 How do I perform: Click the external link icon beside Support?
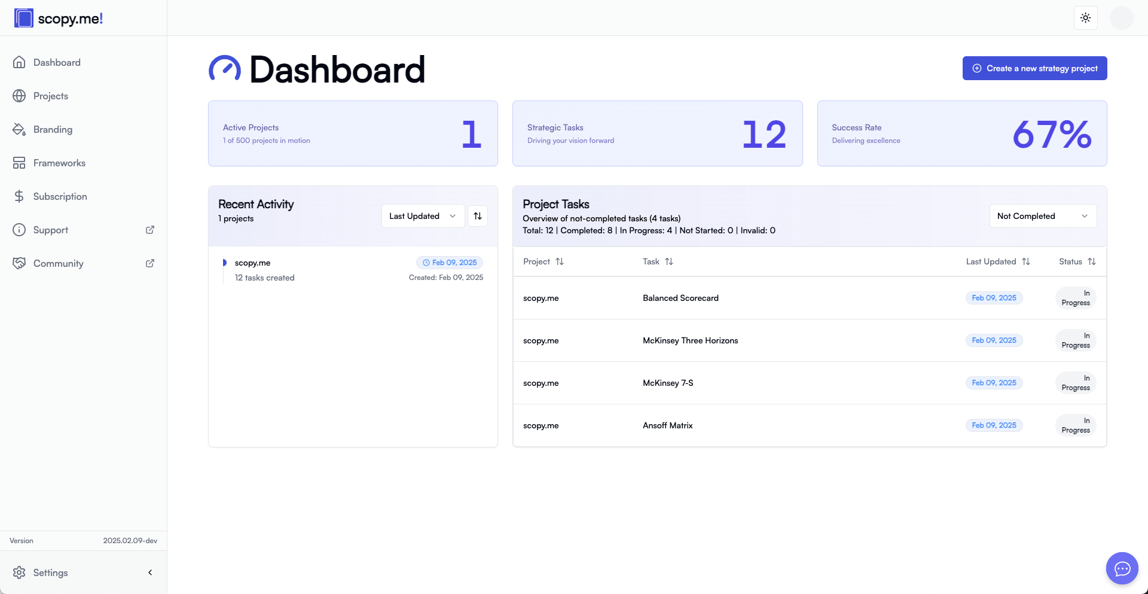150,230
